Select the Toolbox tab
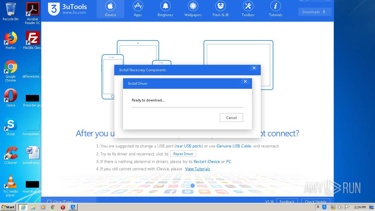375x211 pixels. click(248, 9)
